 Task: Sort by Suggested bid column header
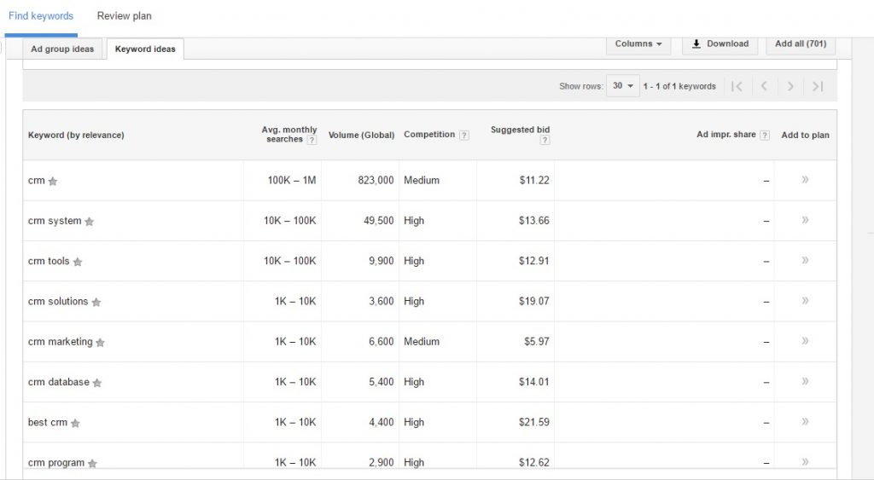(x=520, y=130)
